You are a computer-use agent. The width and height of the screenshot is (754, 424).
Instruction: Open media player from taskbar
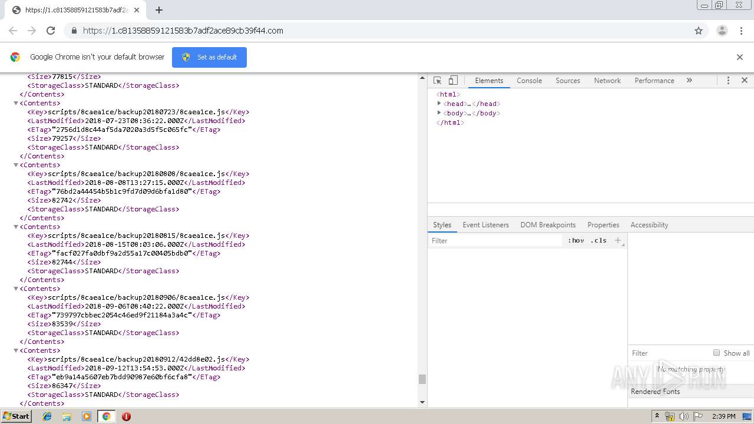(x=87, y=416)
